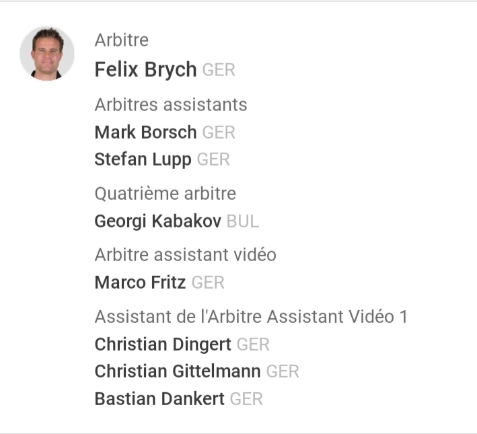Click the referee's portrait photo
The image size is (477, 434).
pyautogui.click(x=47, y=54)
